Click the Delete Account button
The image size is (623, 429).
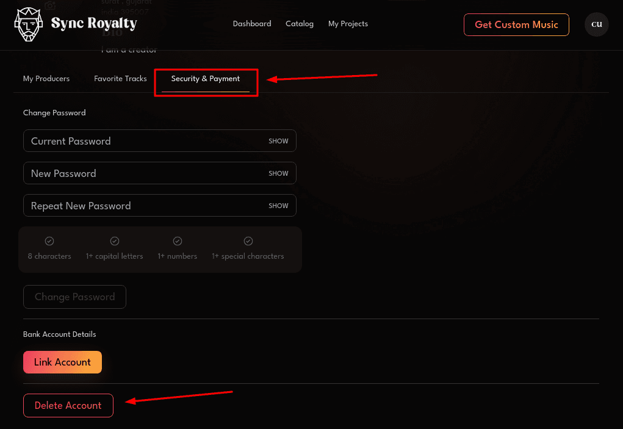tap(68, 405)
